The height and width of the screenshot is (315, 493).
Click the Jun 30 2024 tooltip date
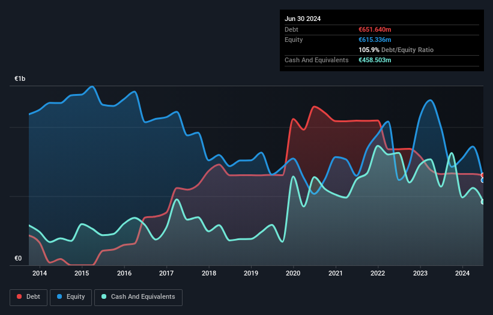(303, 19)
